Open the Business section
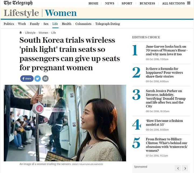The image size is (194, 173). click(147, 3)
